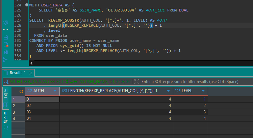
Task: Click the SQL text icon beside executed query
Action: [7, 82]
